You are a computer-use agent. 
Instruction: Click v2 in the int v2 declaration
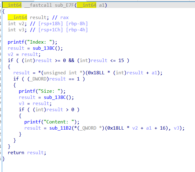(x=20, y=24)
